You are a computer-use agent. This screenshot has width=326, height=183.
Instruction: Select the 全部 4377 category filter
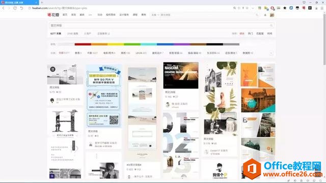pos(64,53)
